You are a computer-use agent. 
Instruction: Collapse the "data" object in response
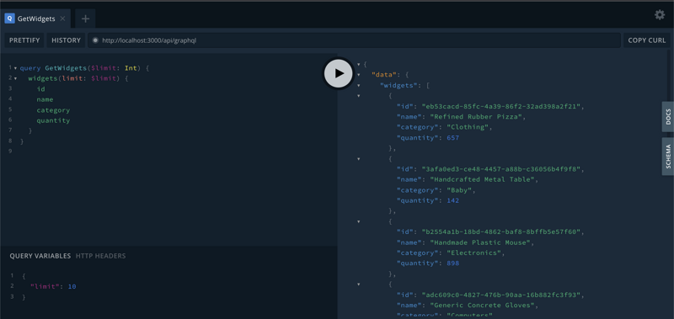[359, 75]
